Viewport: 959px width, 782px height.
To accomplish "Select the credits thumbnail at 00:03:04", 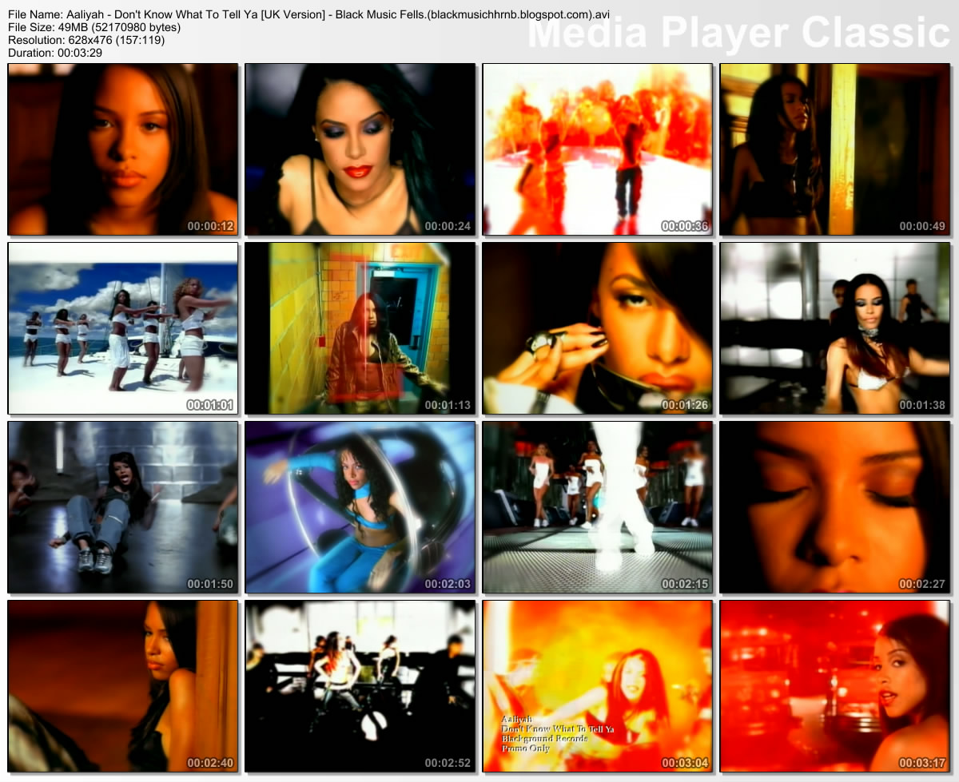I will click(597, 686).
